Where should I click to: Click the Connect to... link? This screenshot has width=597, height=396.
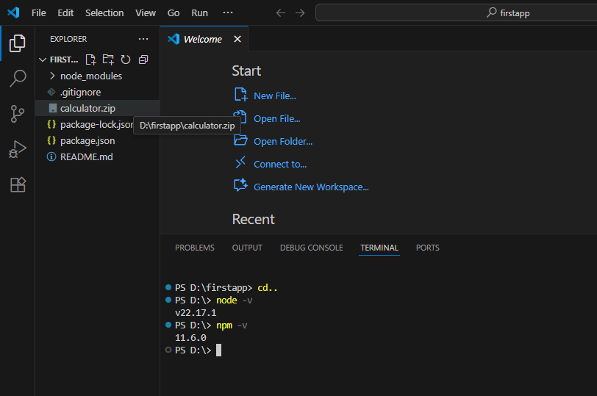tap(280, 165)
